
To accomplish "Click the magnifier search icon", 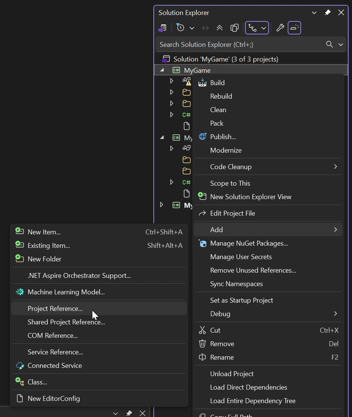I will [x=329, y=44].
